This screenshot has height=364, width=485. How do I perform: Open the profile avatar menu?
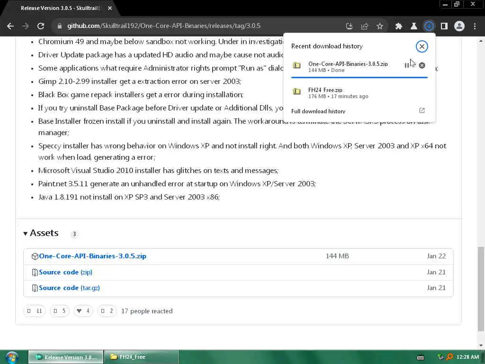tap(459, 27)
